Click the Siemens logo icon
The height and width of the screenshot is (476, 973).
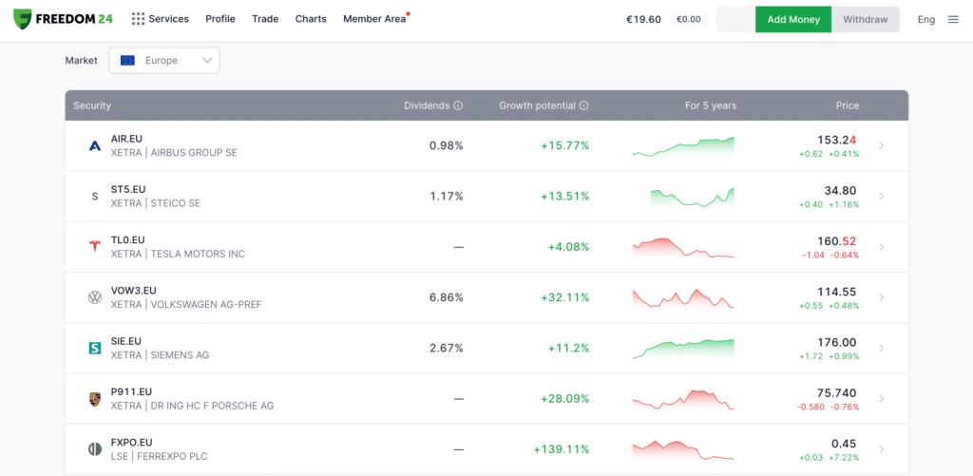[94, 349]
